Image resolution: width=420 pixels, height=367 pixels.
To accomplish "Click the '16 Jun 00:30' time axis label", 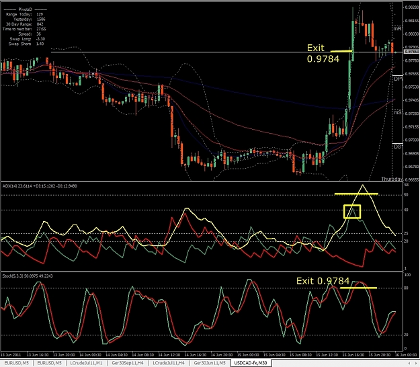I will [x=406, y=355].
